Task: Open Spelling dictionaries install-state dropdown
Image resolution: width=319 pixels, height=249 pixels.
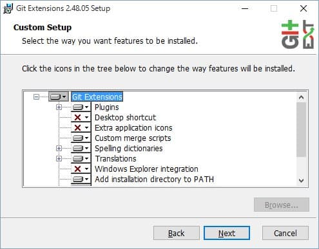Action: (81, 148)
